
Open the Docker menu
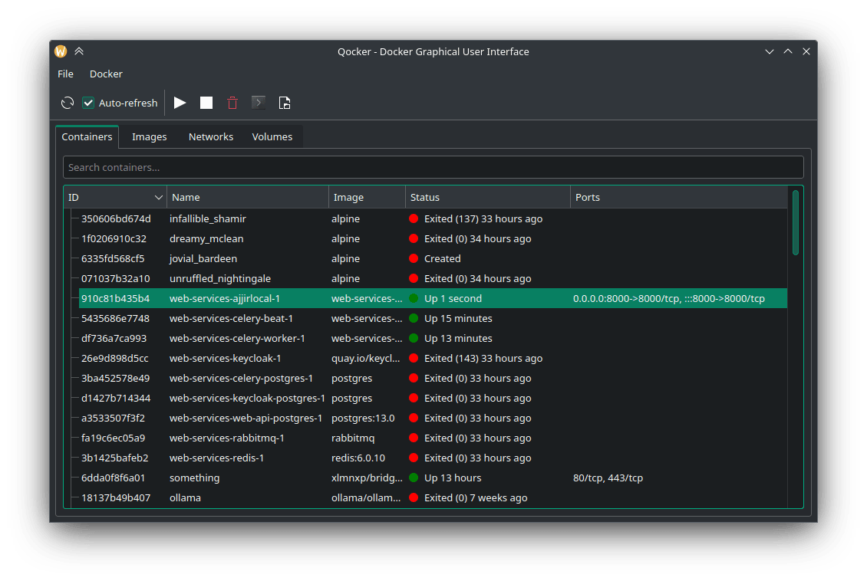point(106,74)
